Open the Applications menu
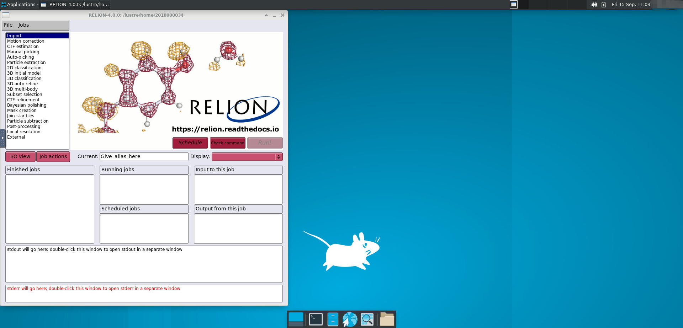Image resolution: width=683 pixels, height=328 pixels. [x=19, y=5]
